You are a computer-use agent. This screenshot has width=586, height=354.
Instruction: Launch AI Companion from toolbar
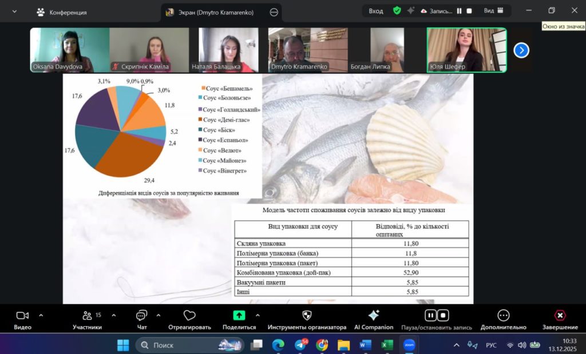[373, 319]
